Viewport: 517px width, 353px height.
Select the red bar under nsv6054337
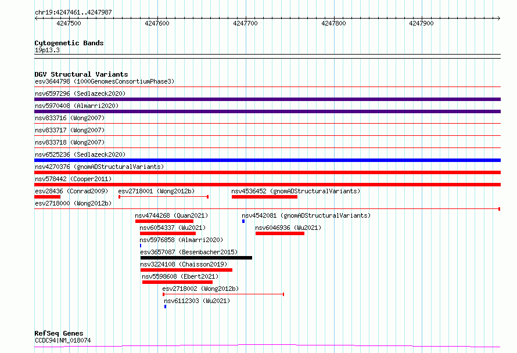[168, 233]
